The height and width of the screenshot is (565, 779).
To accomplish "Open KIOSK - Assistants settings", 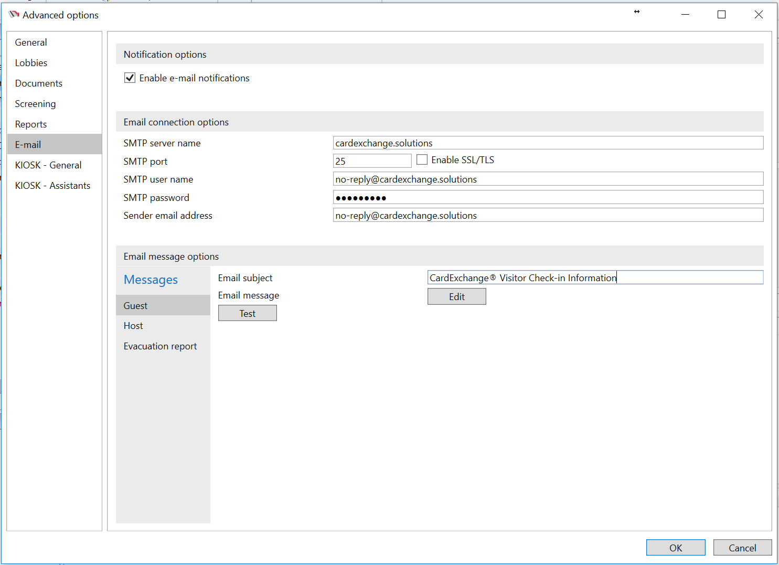I will coord(55,186).
